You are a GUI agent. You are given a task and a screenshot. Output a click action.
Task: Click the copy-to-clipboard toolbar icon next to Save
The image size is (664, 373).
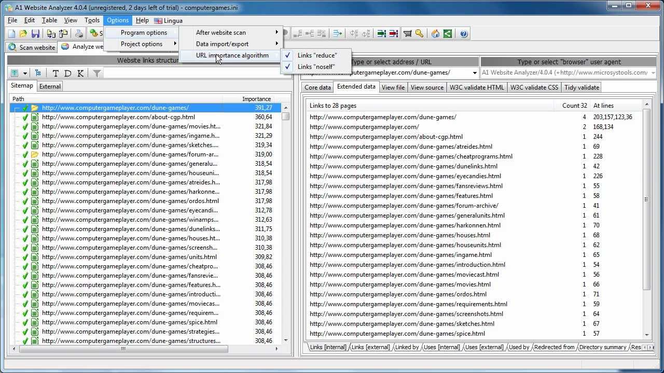click(x=51, y=34)
